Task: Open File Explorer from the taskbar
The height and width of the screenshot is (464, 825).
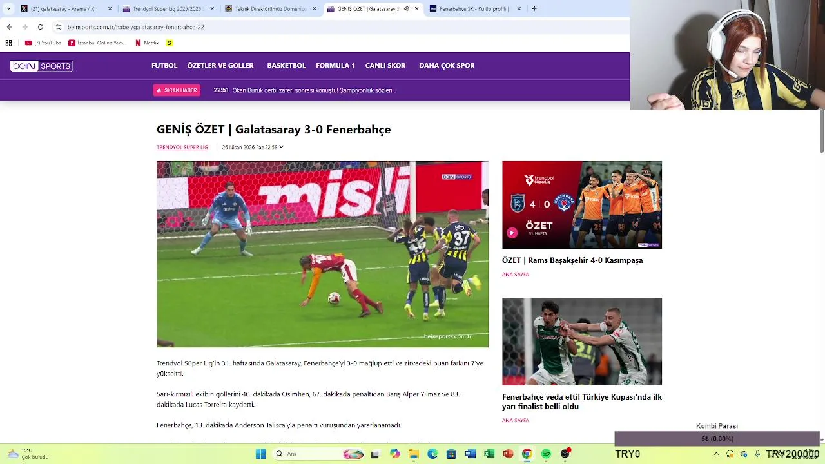Action: click(x=413, y=454)
